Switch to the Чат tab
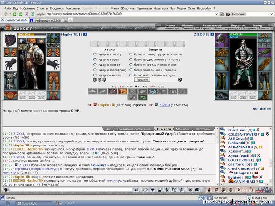This screenshot has height=206, width=275. coord(108,129)
